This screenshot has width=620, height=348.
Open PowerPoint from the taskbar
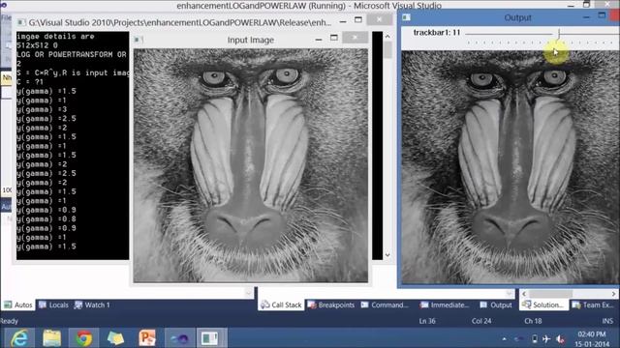click(x=147, y=338)
